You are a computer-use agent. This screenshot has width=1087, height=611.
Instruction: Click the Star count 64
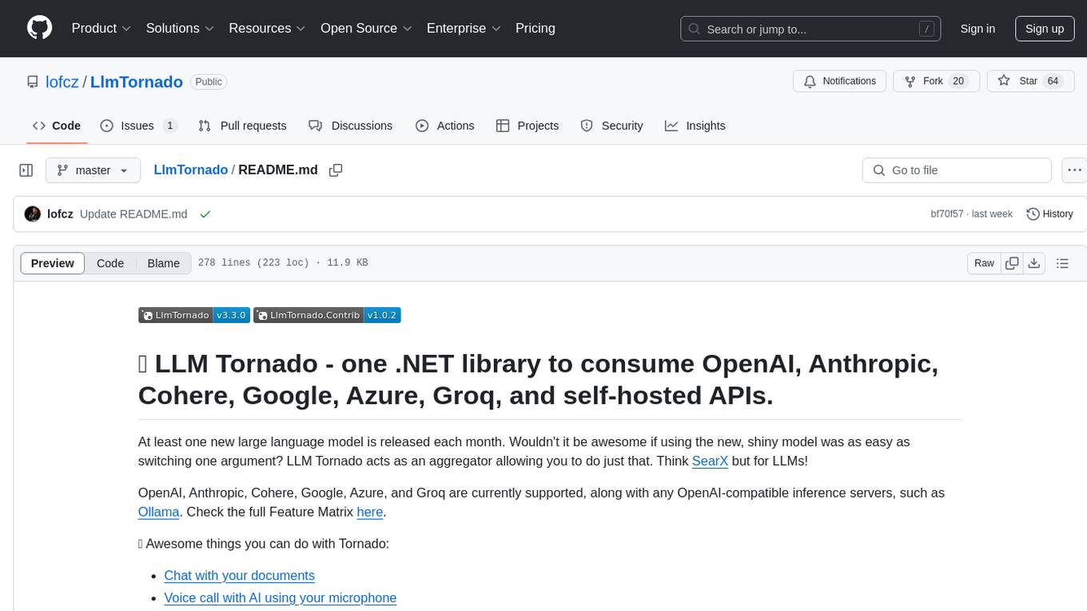(x=1053, y=82)
